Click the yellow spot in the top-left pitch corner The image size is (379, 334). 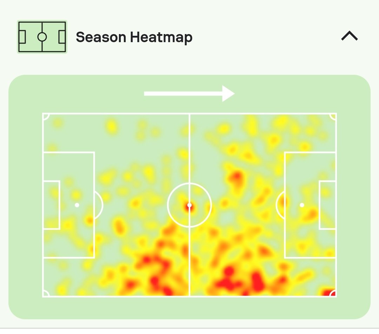[58, 123]
